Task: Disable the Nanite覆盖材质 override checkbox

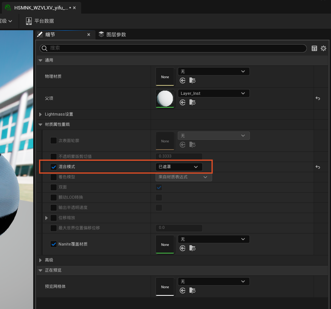Action: pos(54,244)
